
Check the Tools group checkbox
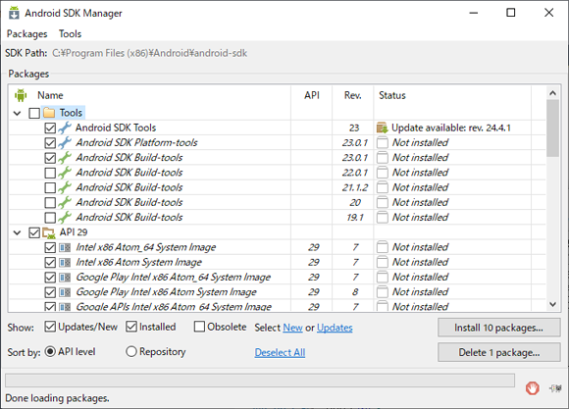point(34,113)
